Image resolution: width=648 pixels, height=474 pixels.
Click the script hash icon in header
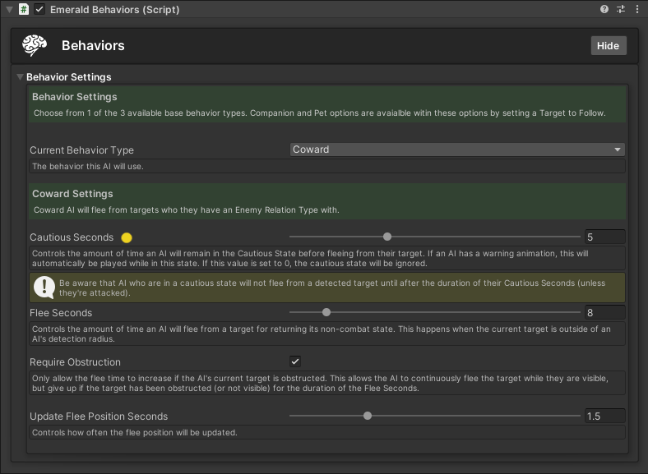[x=24, y=10]
